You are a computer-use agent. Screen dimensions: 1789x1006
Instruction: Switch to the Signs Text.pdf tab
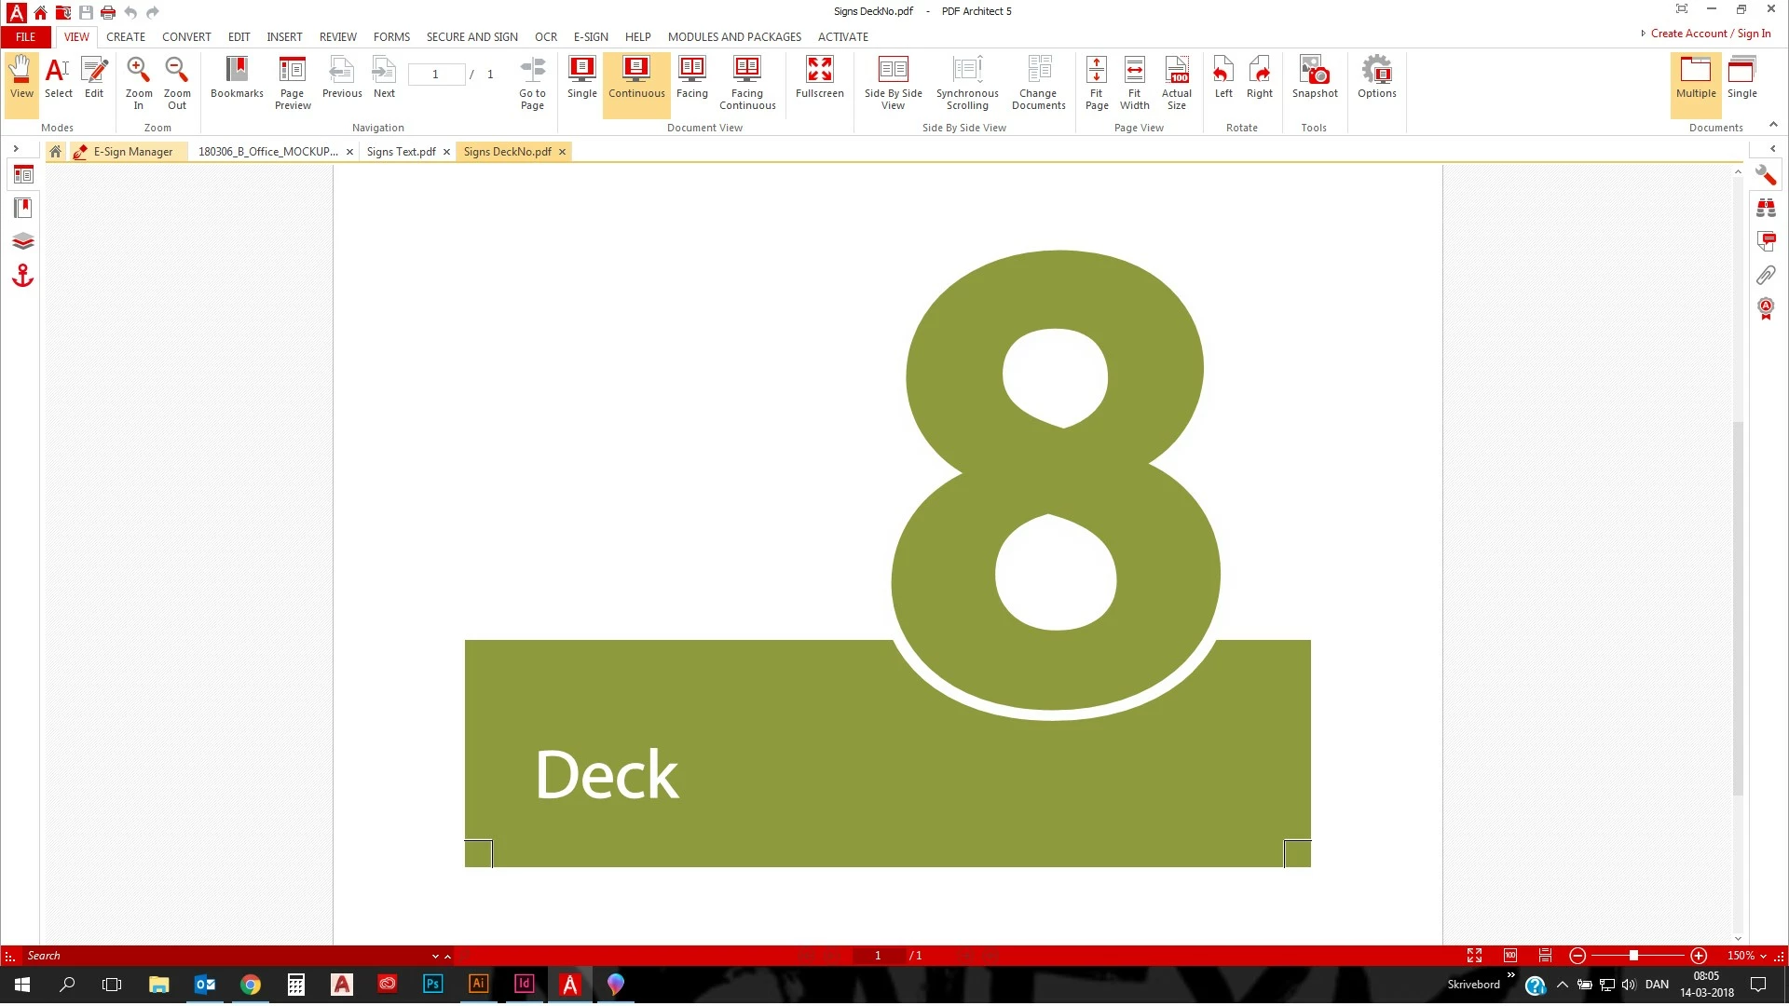(x=401, y=152)
